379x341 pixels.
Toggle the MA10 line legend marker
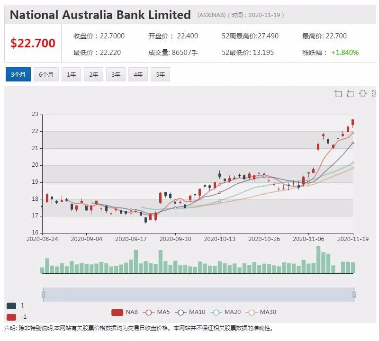coord(180,312)
